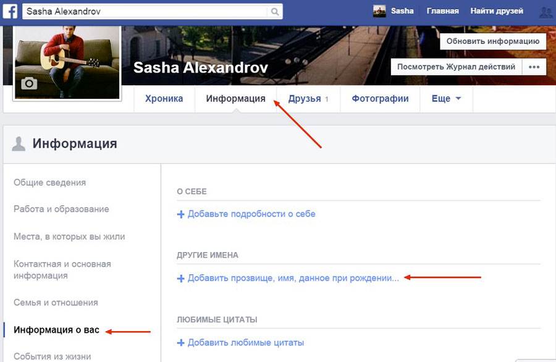Open friend requests icon in top bar

pyautogui.click(x=545, y=12)
